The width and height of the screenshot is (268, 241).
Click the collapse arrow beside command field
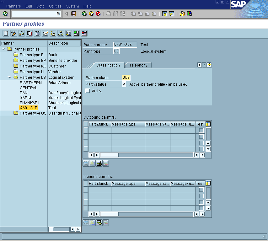click(x=67, y=14)
